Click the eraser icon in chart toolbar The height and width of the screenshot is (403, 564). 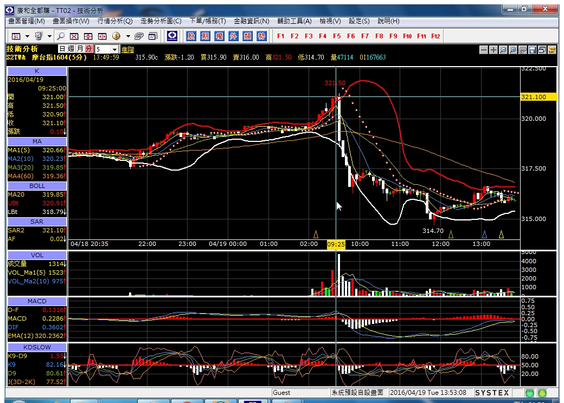[x=523, y=50]
